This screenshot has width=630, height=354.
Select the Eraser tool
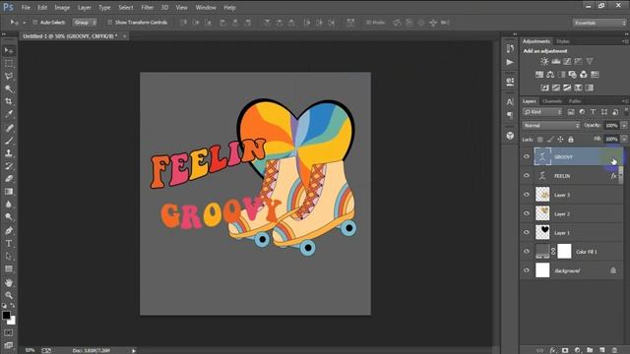[x=9, y=179]
